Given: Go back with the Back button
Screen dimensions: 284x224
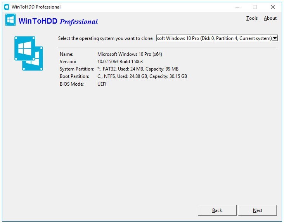Looking at the screenshot, I should click(x=217, y=210).
